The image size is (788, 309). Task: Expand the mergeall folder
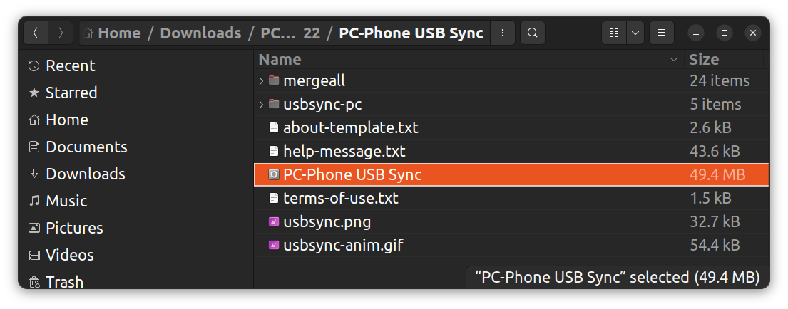261,81
